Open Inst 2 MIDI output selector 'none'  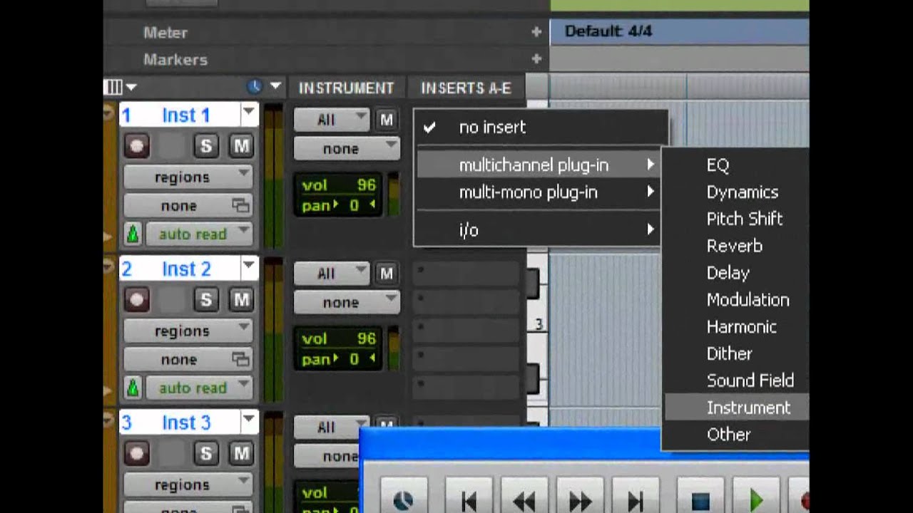coord(347,302)
